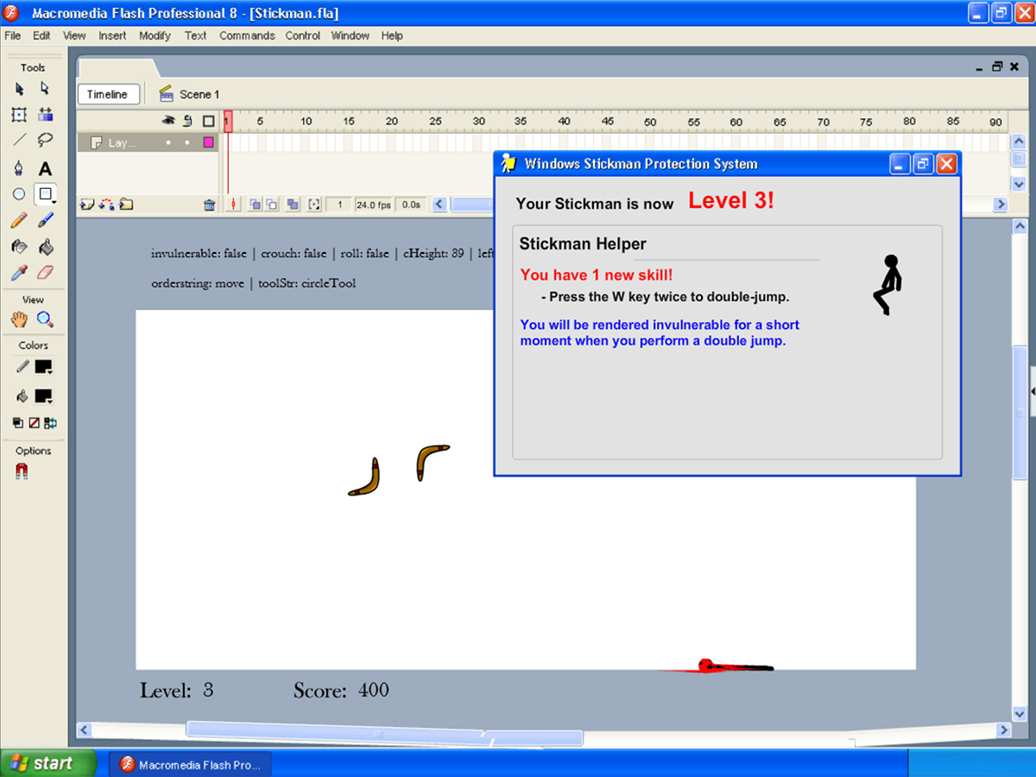Screen dimensions: 1036x777
Task: Toggle Onion Skin
Action: coord(256,205)
